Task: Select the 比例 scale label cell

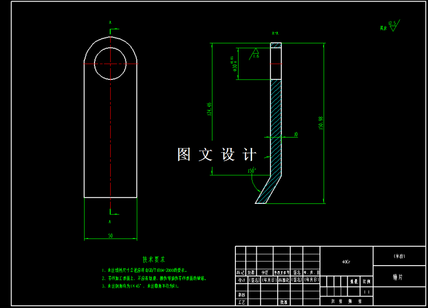Action: (366, 281)
